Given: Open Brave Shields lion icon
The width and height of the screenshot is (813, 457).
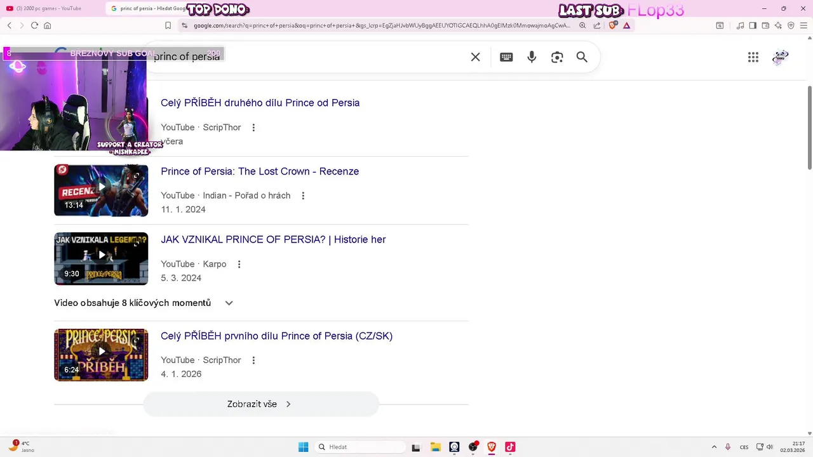Looking at the screenshot, I should click(x=613, y=25).
